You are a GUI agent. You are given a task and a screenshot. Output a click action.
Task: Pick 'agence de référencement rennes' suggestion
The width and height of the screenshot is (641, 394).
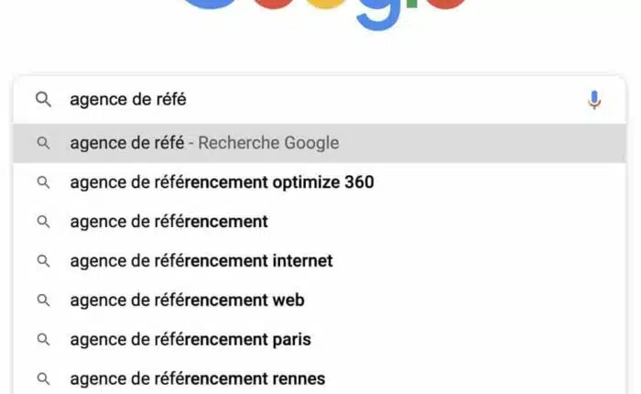[197, 378]
